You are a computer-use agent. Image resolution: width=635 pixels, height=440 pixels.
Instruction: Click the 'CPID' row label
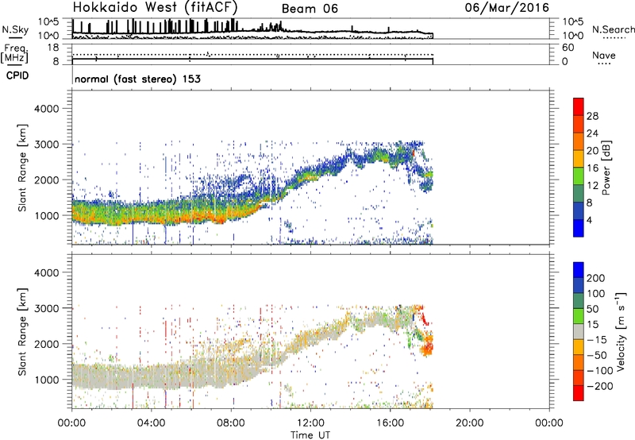coord(17,75)
